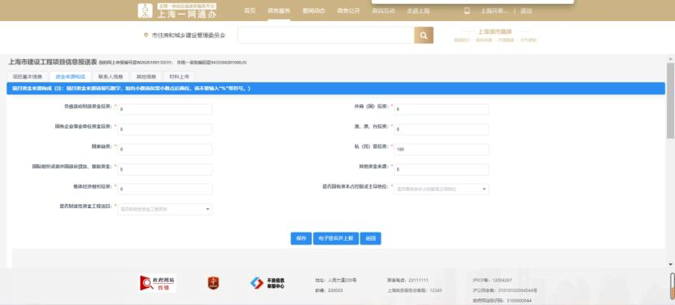Click the page vertical scrollbar thumb
675x305 pixels.
(x=670, y=100)
